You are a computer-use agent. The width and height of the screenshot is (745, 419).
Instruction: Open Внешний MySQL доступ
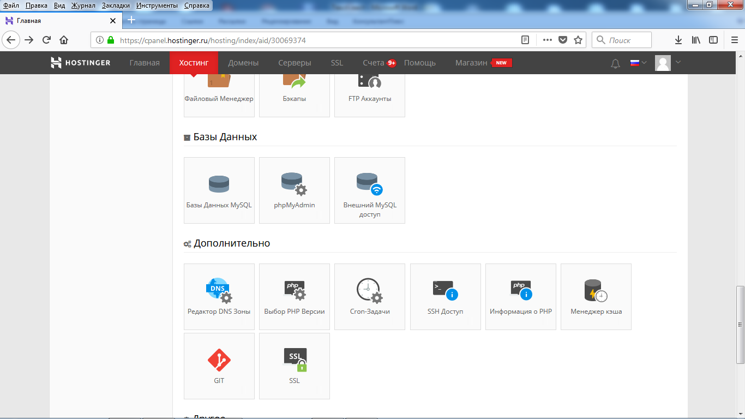coord(370,190)
